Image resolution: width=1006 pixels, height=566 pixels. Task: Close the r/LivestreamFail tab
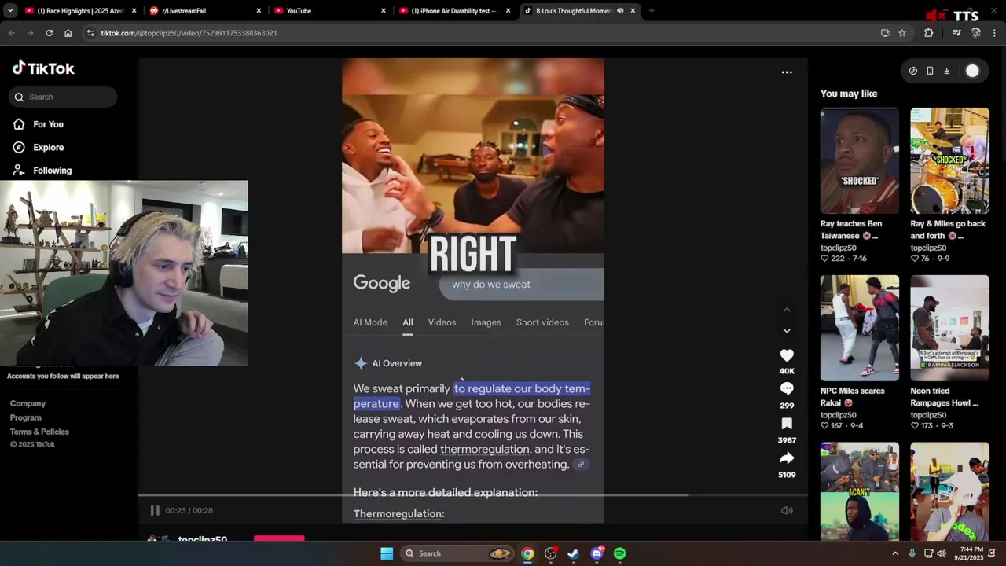(x=259, y=11)
